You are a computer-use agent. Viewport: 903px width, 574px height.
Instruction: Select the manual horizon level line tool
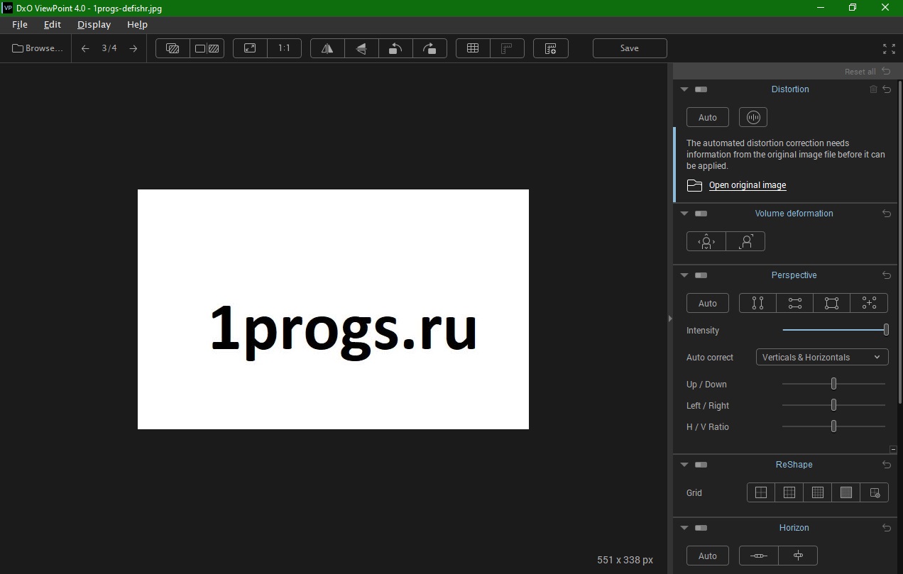point(759,556)
